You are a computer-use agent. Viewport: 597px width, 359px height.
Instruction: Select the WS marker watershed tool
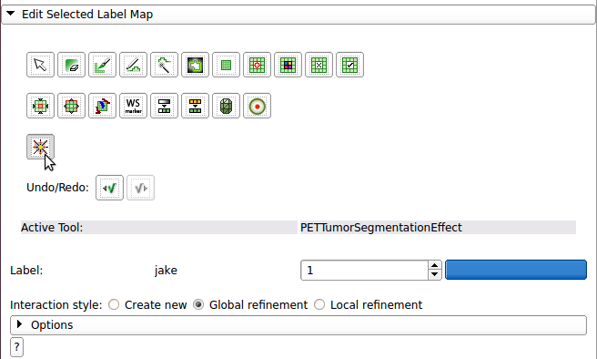point(133,106)
